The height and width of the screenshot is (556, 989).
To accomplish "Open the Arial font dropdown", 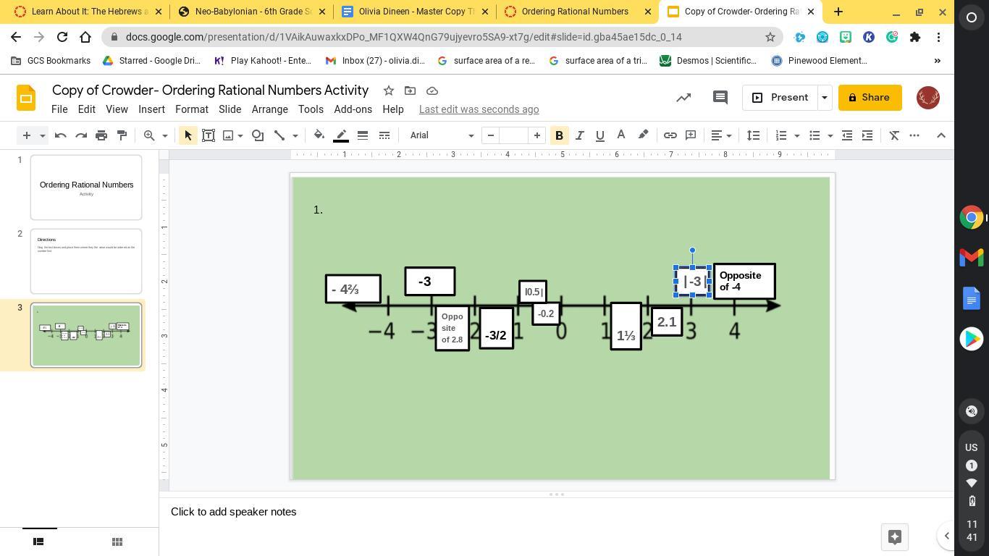I will (x=441, y=135).
